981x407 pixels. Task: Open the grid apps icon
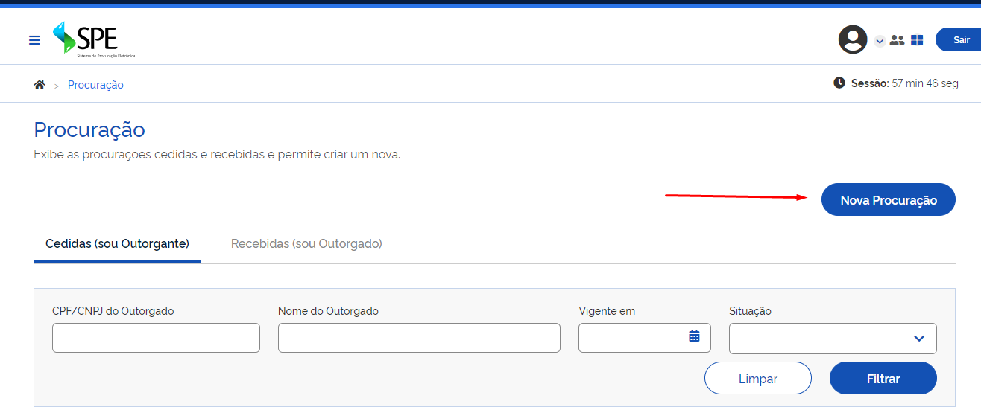point(917,40)
